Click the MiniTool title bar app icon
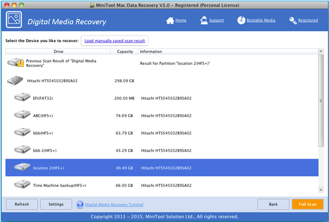This screenshot has height=222, width=329. 92,5
